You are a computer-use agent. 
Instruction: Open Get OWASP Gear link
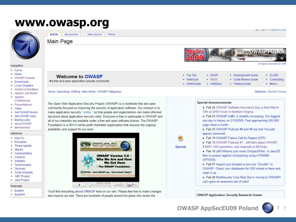25,116
